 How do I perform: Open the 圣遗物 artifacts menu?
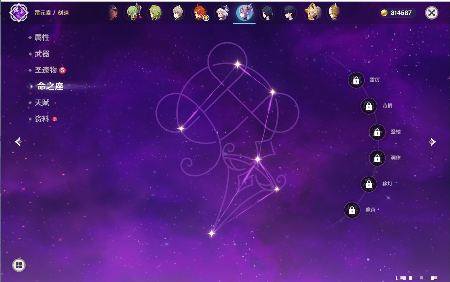45,70
